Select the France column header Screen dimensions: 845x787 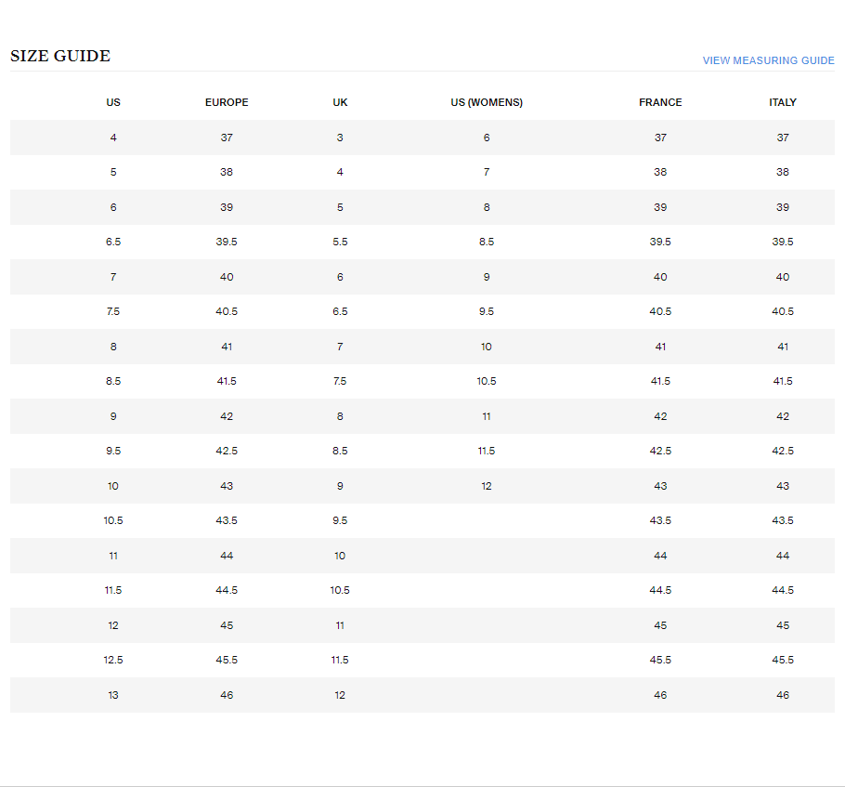click(660, 102)
